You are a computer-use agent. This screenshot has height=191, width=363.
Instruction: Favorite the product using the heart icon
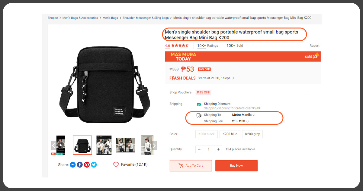[116, 164]
